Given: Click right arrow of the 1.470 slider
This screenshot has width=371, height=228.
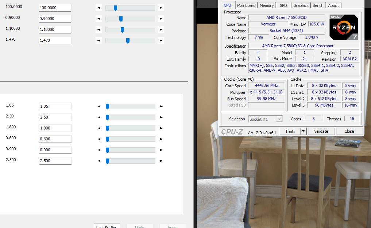Looking at the screenshot, I should tap(161, 41).
